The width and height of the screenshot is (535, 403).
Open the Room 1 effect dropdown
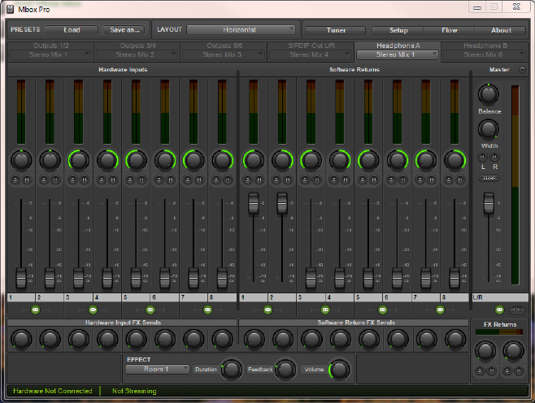click(157, 369)
